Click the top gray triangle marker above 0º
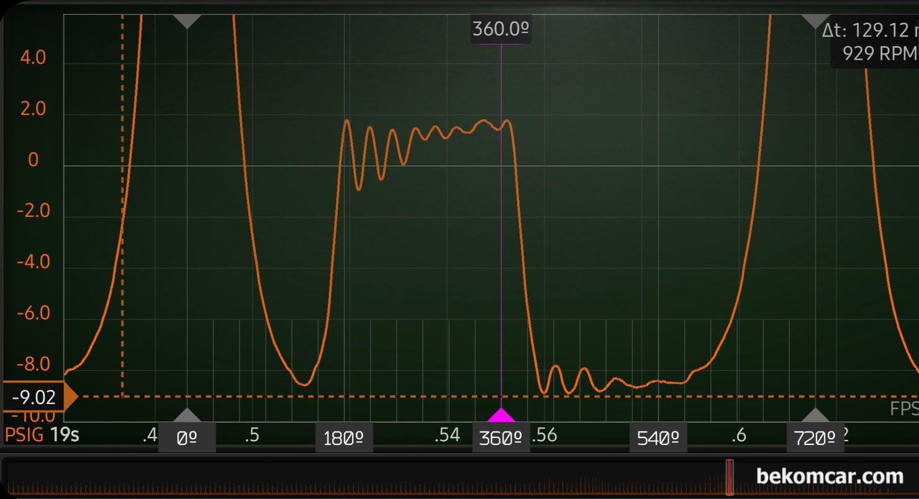Image resolution: width=919 pixels, height=499 pixels. [187, 21]
